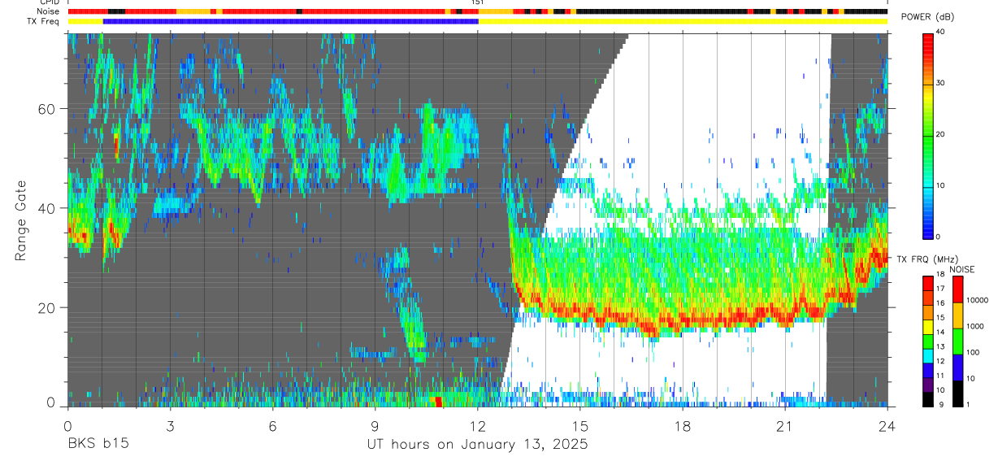Image resolution: width=998 pixels, height=461 pixels.
Task: Click the power colorbar gradient
Action: [x=927, y=135]
